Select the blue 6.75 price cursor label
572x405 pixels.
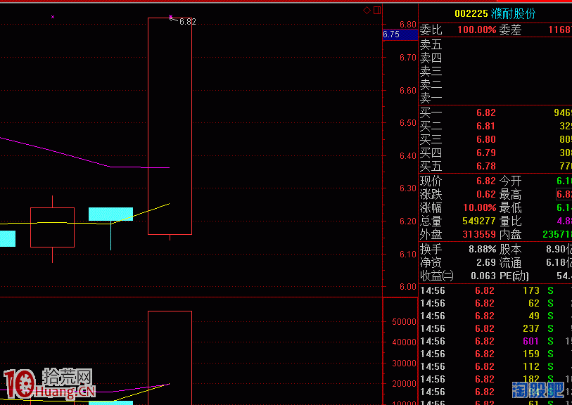point(392,34)
